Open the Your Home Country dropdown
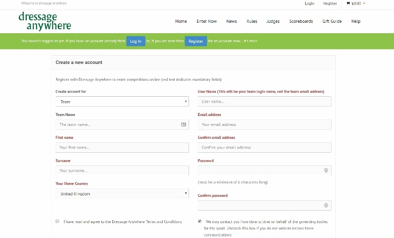The height and width of the screenshot is (238, 394). pyautogui.click(x=122, y=193)
